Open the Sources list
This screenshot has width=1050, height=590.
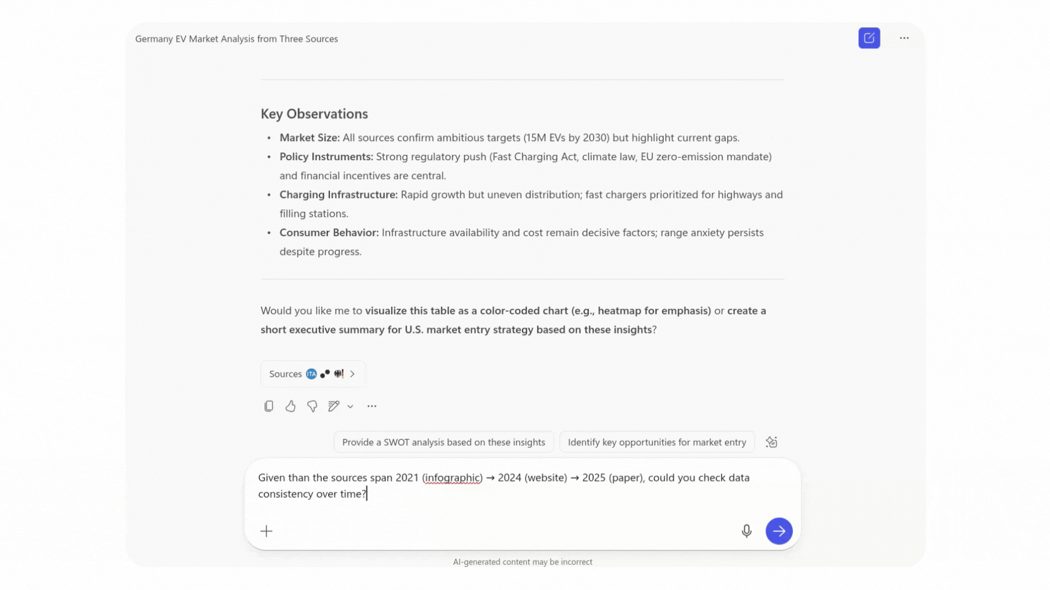(285, 374)
